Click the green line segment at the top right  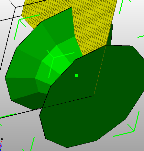(121, 7)
